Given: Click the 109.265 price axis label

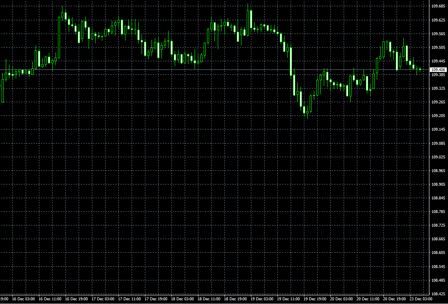Looking at the screenshot, I should coord(438,102).
